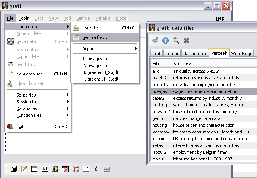The height and width of the screenshot is (178, 257).
Task: Click the beta-hat OLS model icon
Action: click(x=96, y=169)
